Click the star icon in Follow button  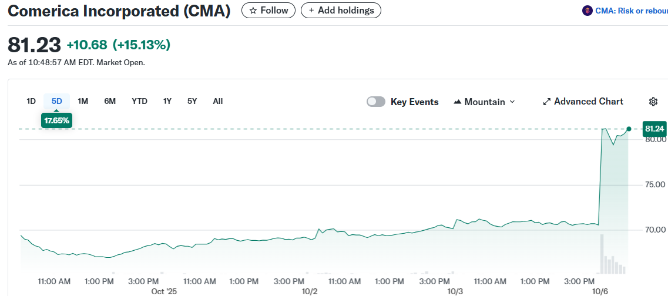(253, 11)
